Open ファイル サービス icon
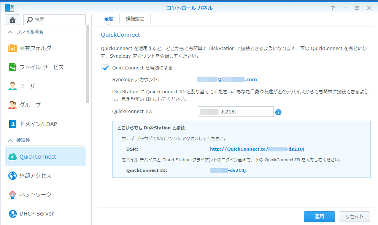This screenshot has width=378, height=225. 12,67
